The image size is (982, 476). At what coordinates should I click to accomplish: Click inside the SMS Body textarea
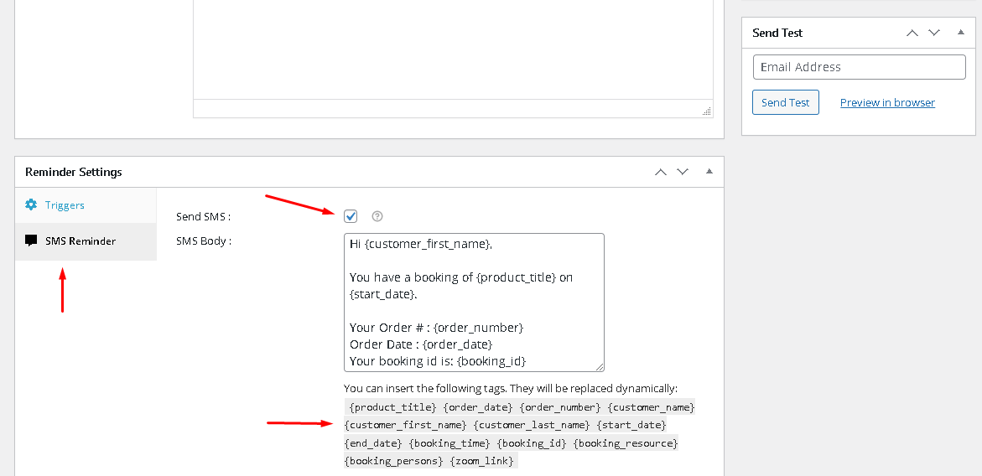point(474,303)
